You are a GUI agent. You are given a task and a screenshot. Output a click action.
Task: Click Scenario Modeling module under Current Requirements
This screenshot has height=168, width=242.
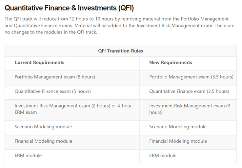(x=43, y=127)
